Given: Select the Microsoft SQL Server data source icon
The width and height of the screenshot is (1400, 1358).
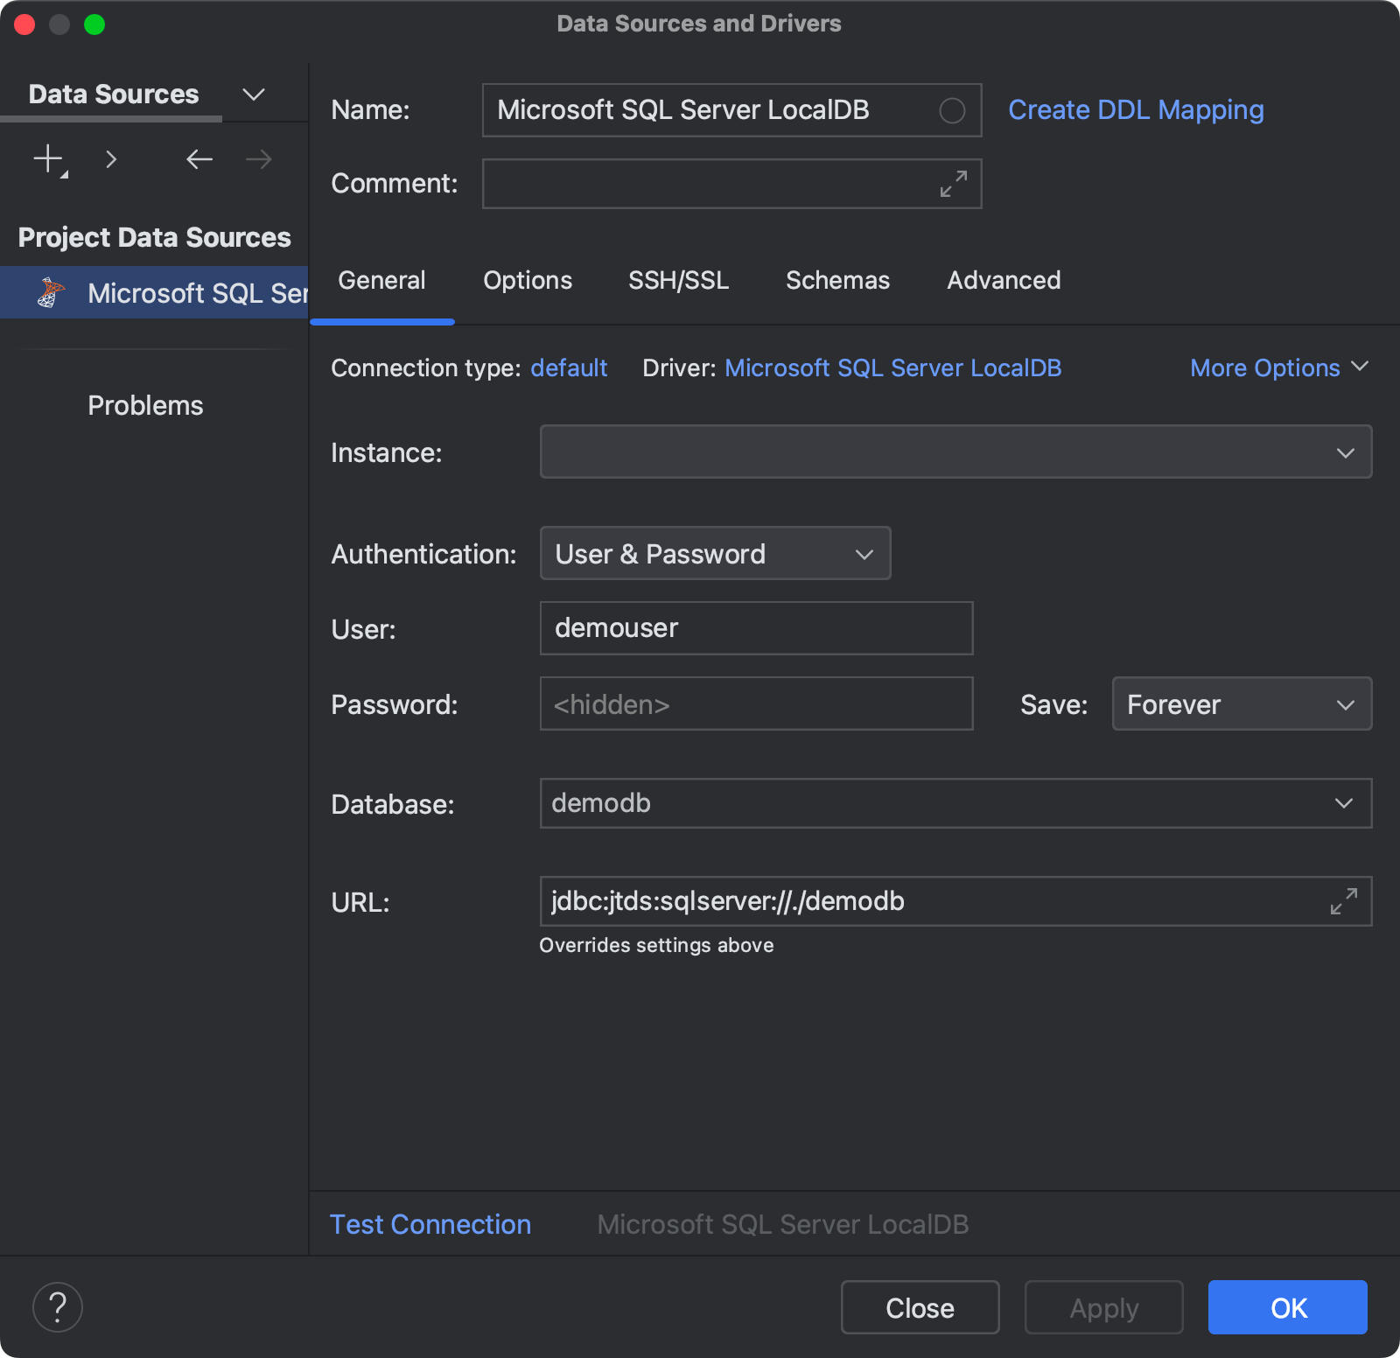Looking at the screenshot, I should click(52, 292).
